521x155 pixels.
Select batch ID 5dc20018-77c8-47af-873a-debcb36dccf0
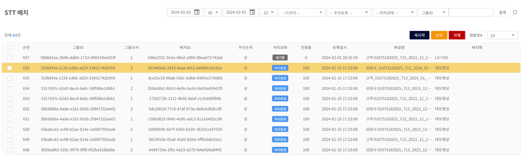click(185, 109)
